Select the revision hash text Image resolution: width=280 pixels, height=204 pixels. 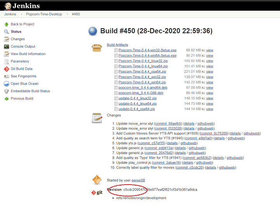click(160, 190)
